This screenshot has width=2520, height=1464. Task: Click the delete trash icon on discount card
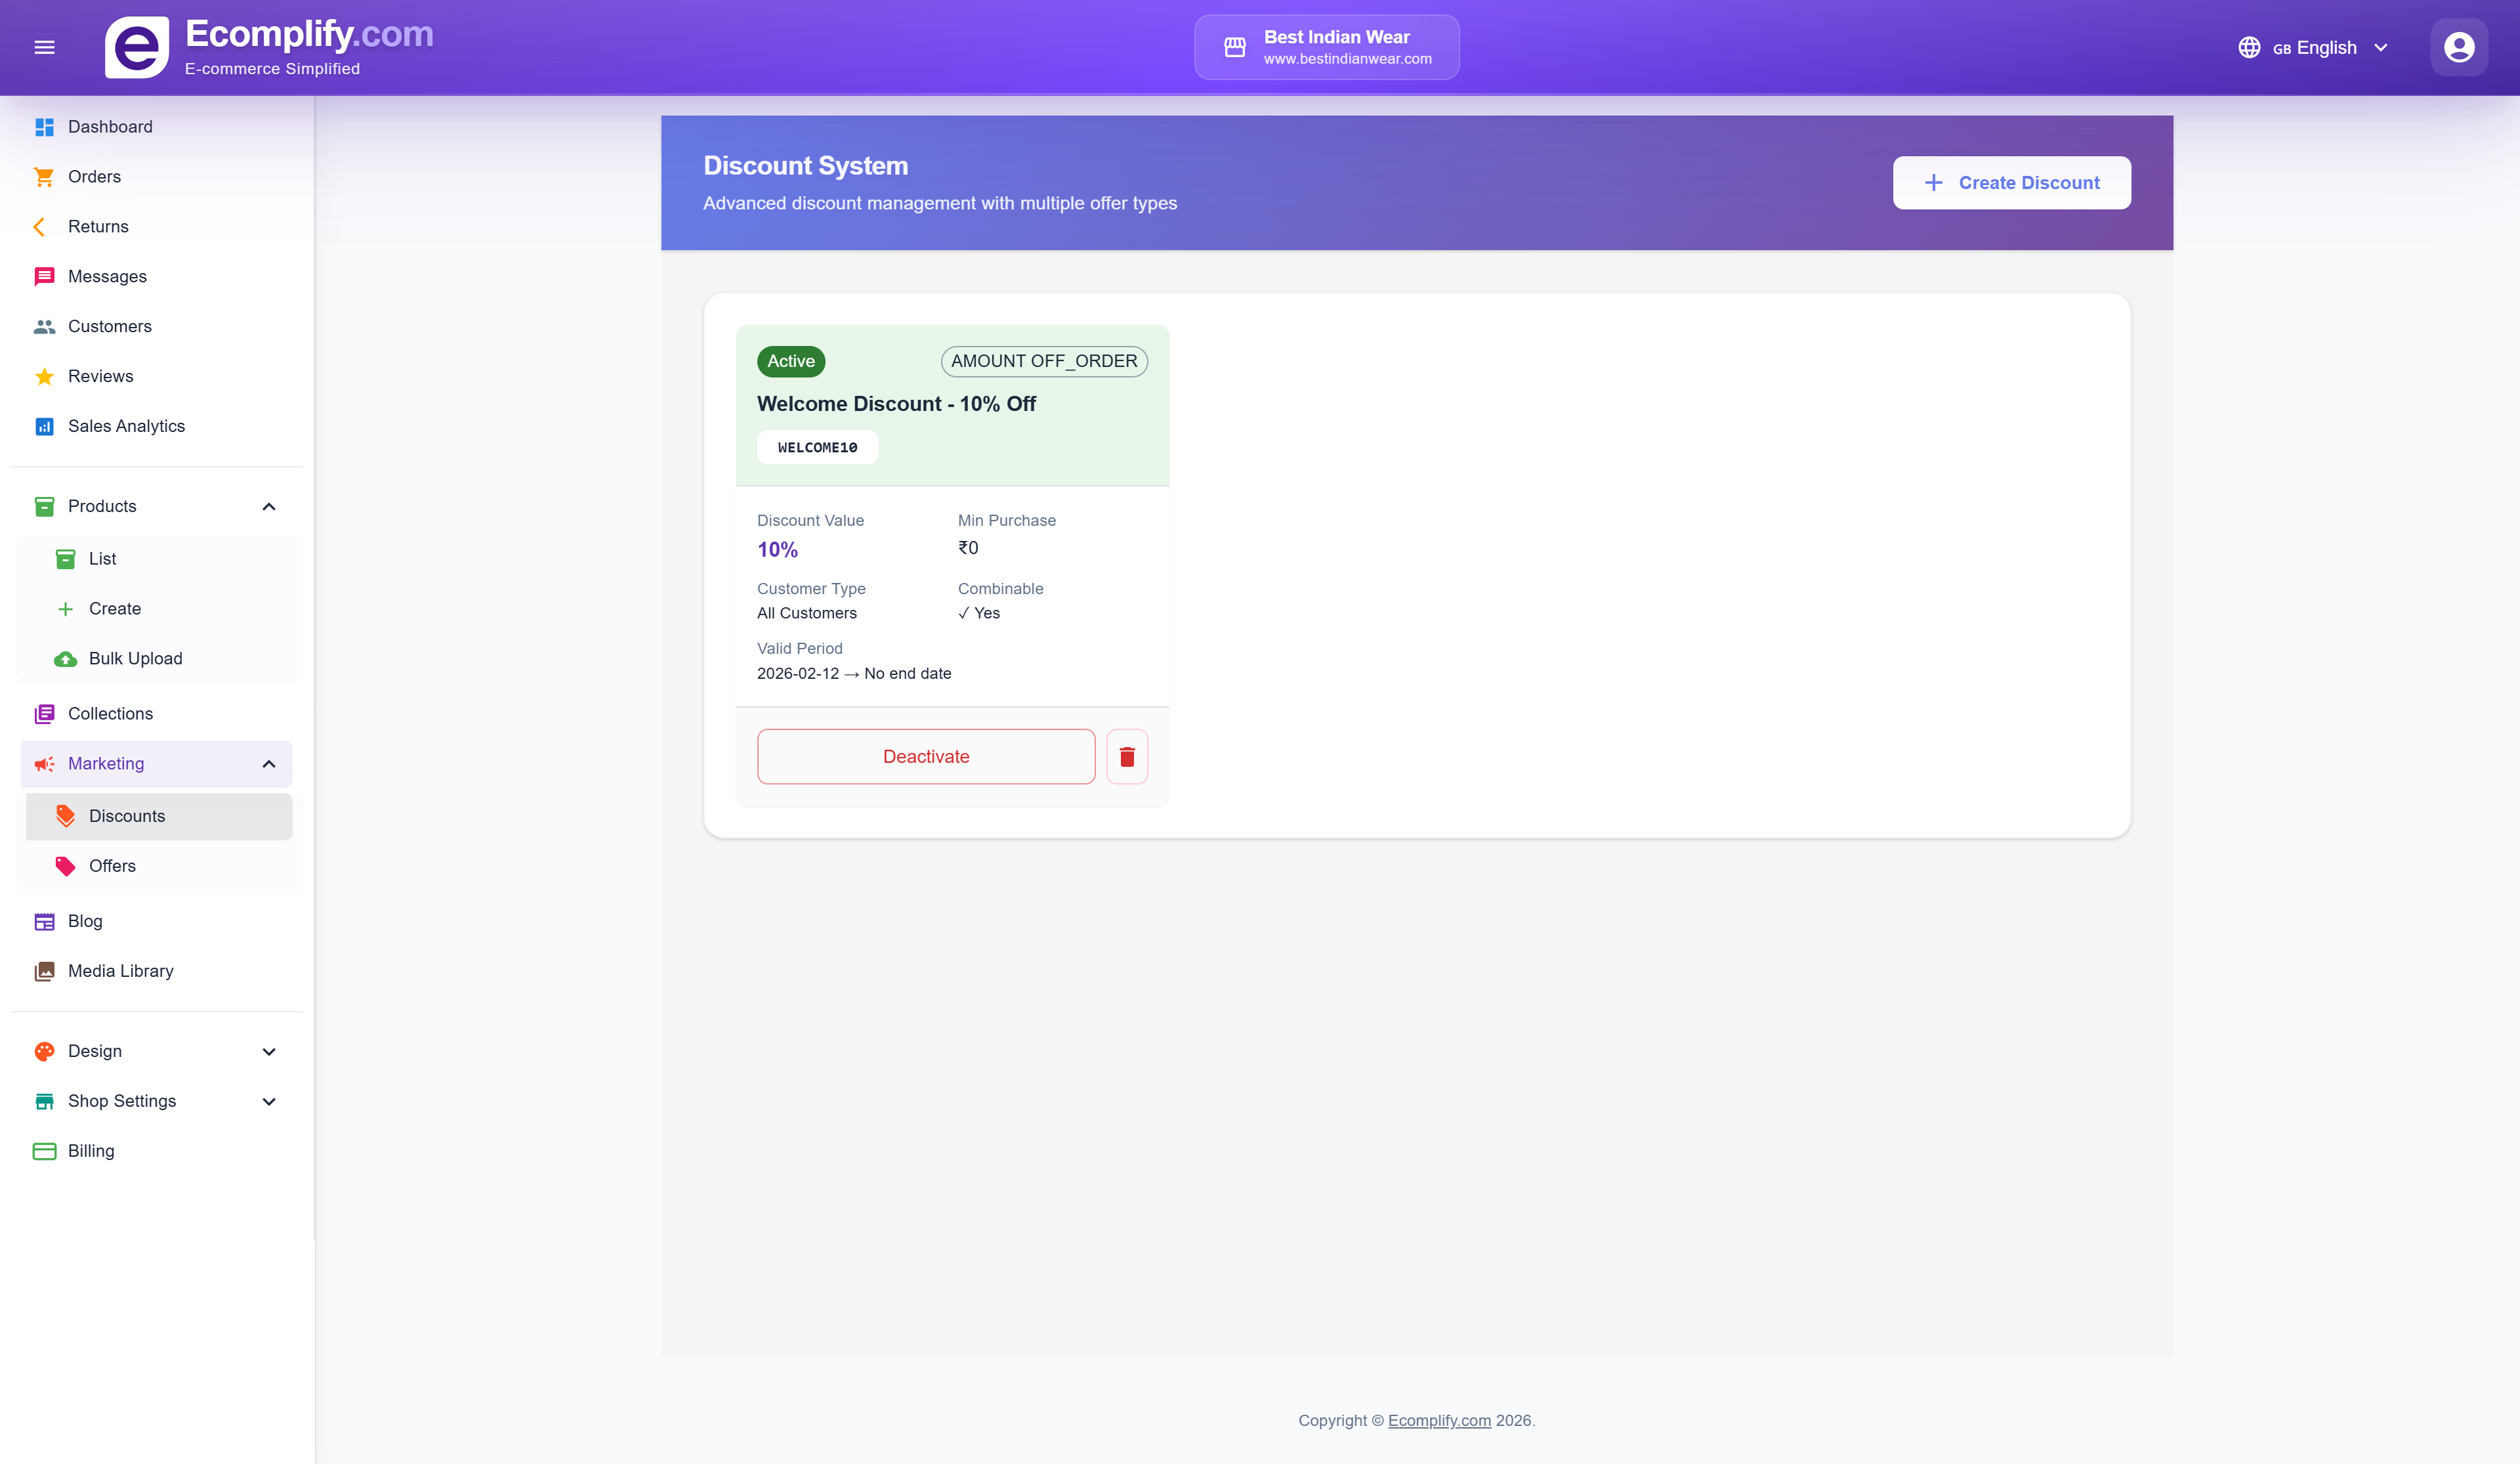[x=1127, y=756]
